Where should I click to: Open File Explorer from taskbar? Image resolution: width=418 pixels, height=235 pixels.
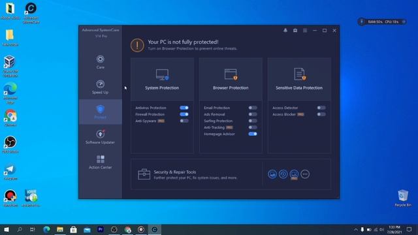(60, 229)
